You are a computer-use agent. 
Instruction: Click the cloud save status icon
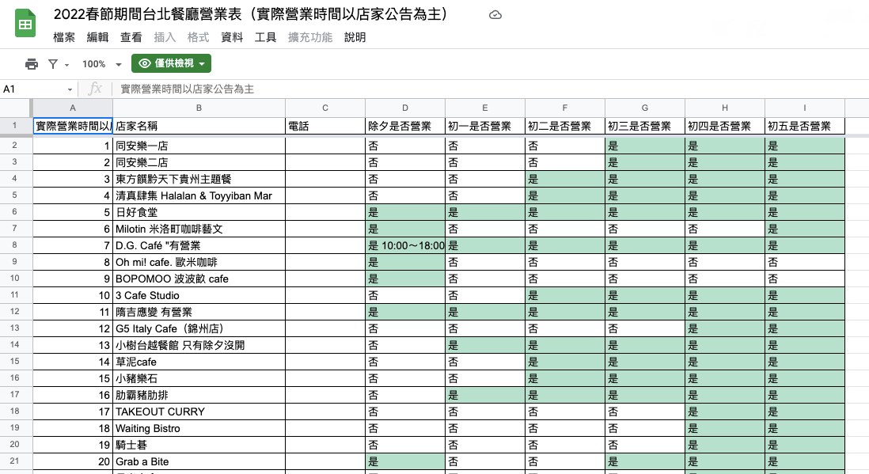pyautogui.click(x=495, y=15)
